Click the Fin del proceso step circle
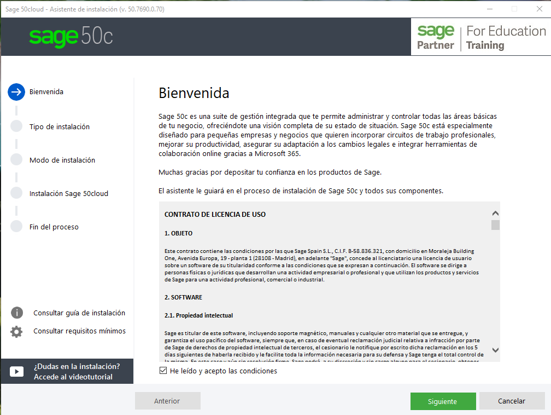 click(x=16, y=226)
